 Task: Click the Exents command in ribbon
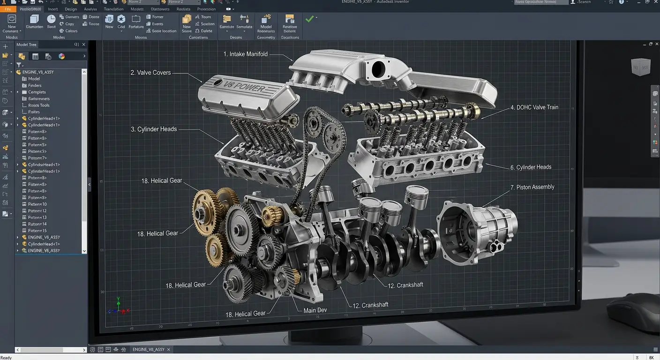(x=155, y=24)
